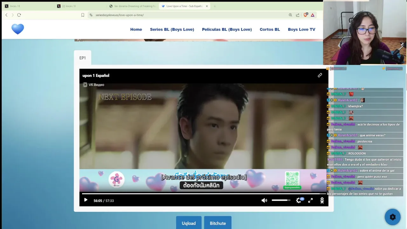This screenshot has height=229, width=407.
Task: Open page zoom magnifier icon
Action: click(290, 15)
